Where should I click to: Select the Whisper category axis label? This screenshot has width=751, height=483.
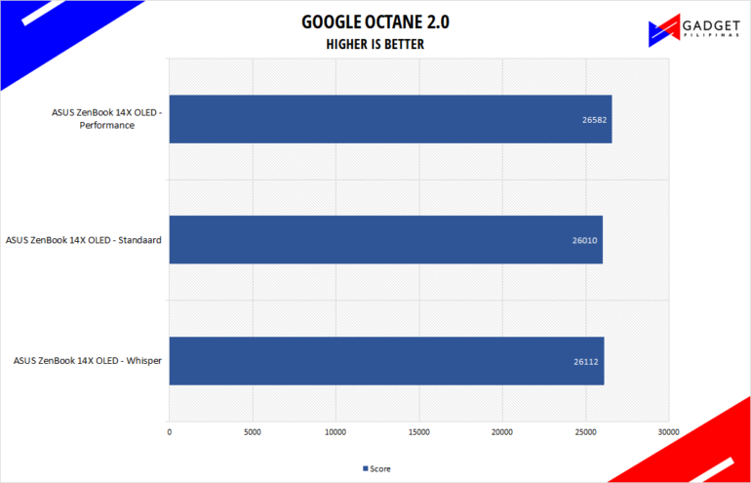[x=88, y=361]
